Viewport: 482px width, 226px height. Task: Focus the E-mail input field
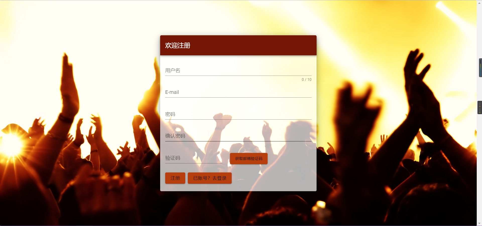238,92
